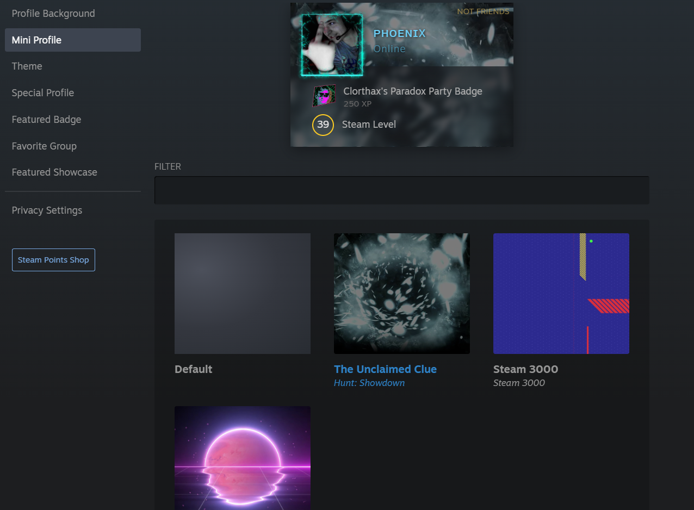Open Featured Badge settings
The height and width of the screenshot is (510, 694).
click(47, 120)
